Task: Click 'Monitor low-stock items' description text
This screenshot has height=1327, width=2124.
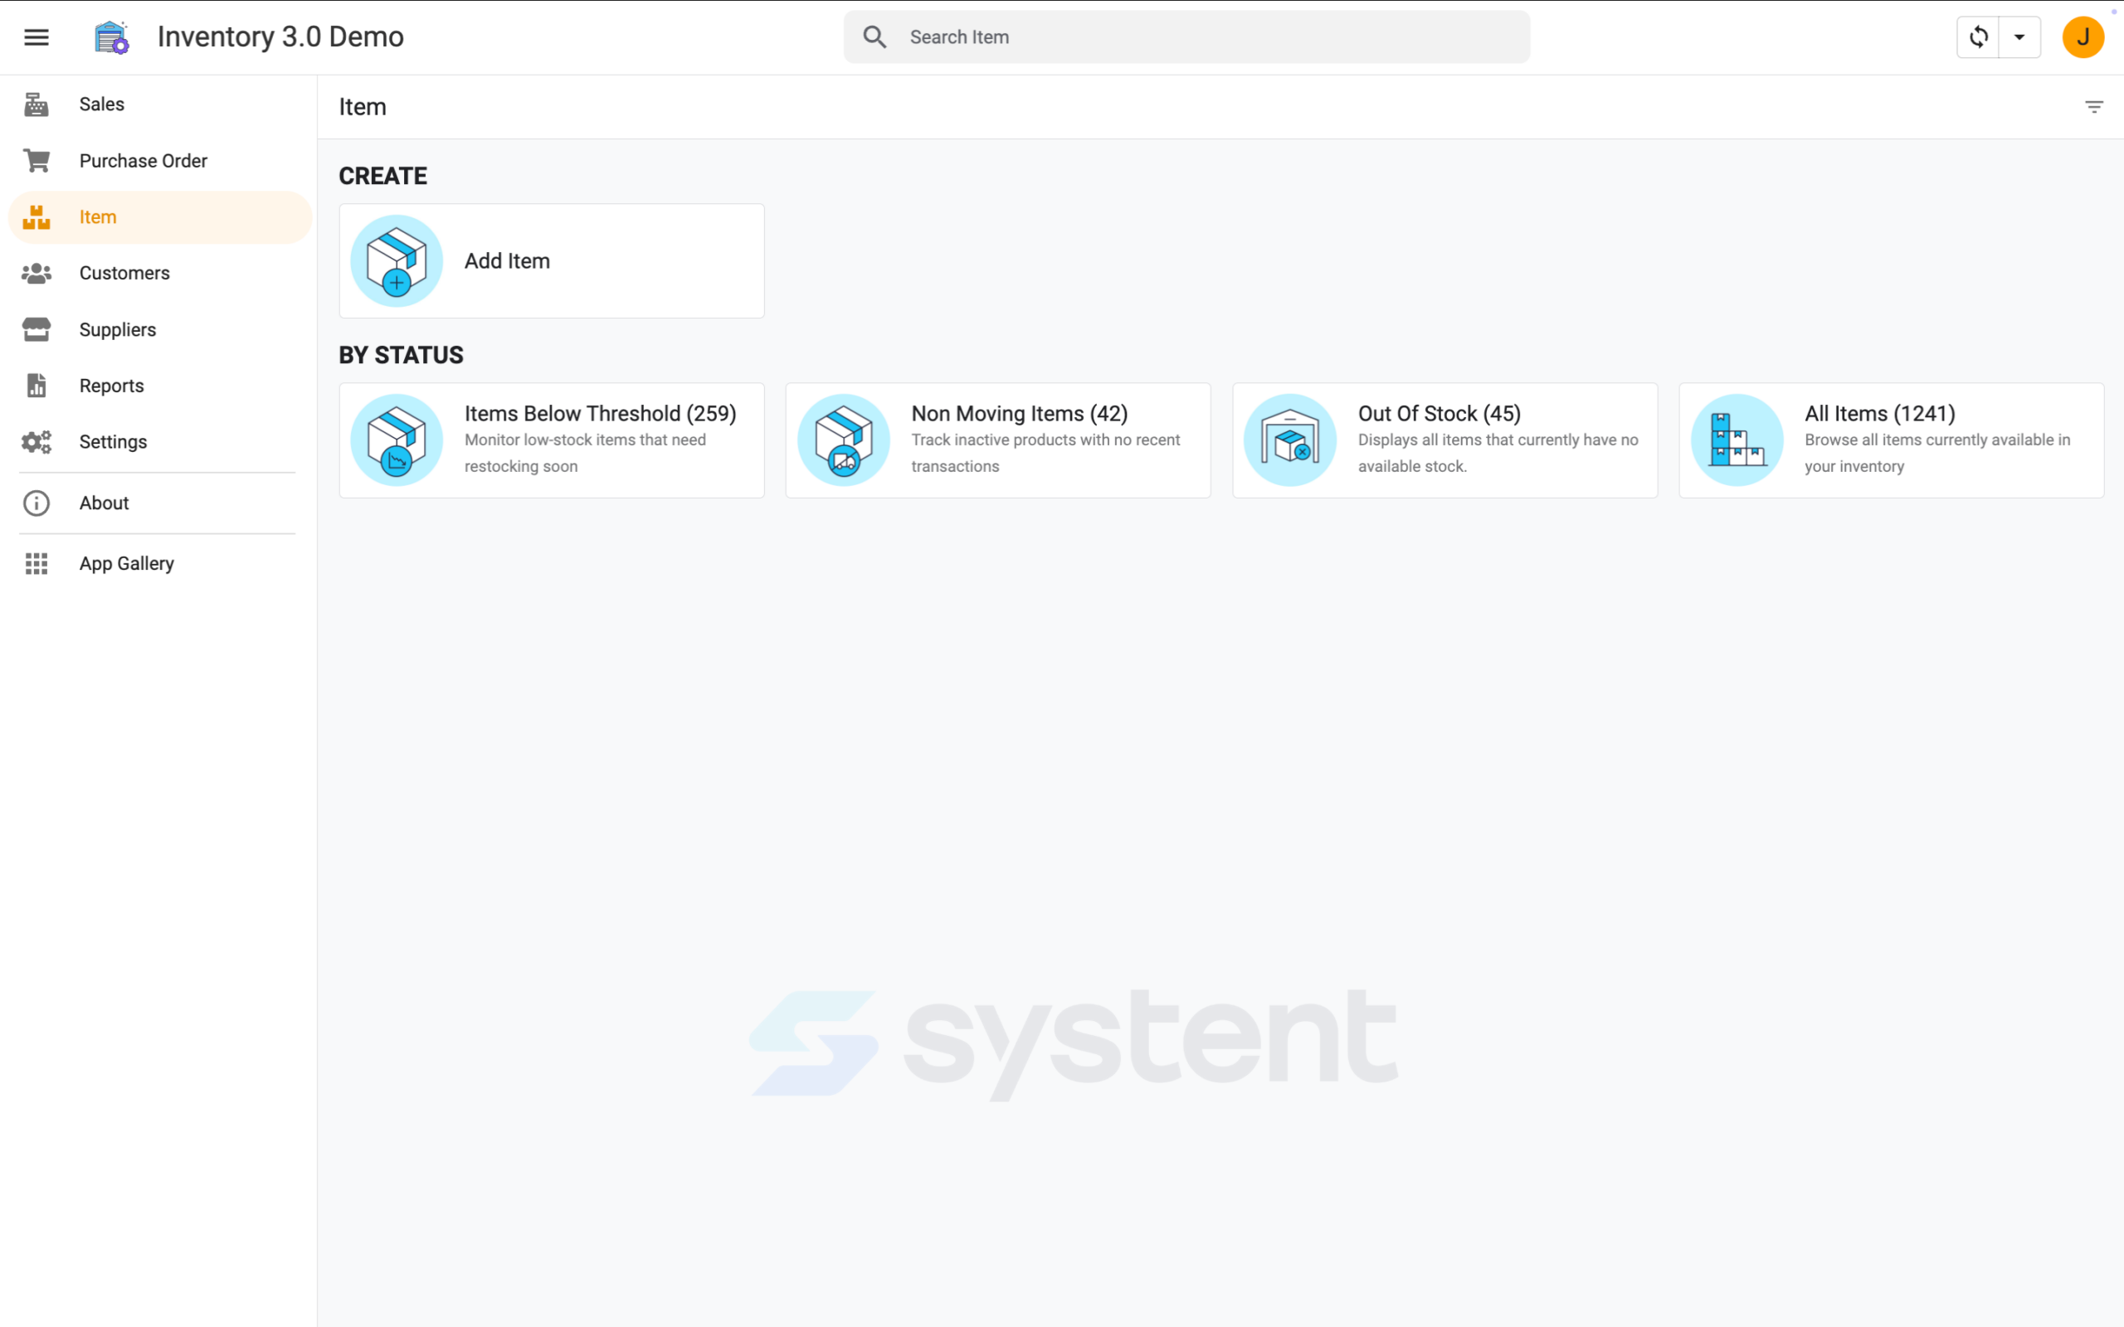Action: pyautogui.click(x=586, y=453)
